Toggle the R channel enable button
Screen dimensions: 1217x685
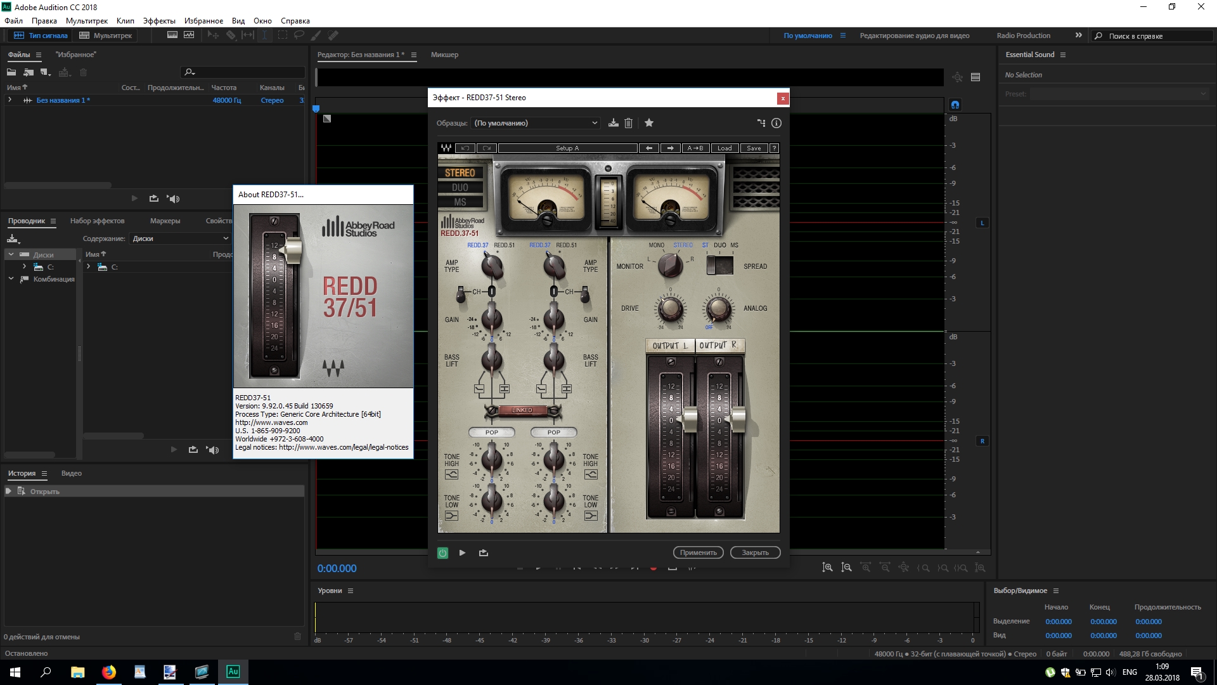point(982,441)
